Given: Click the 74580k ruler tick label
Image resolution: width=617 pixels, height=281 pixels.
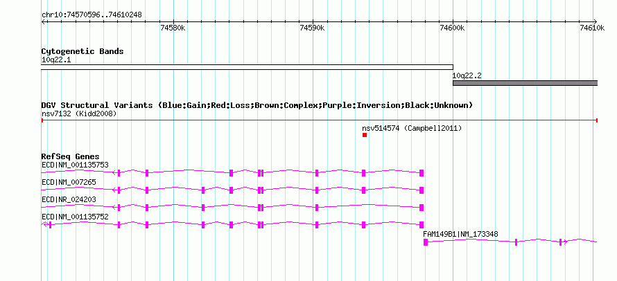Looking at the screenshot, I should point(173,28).
